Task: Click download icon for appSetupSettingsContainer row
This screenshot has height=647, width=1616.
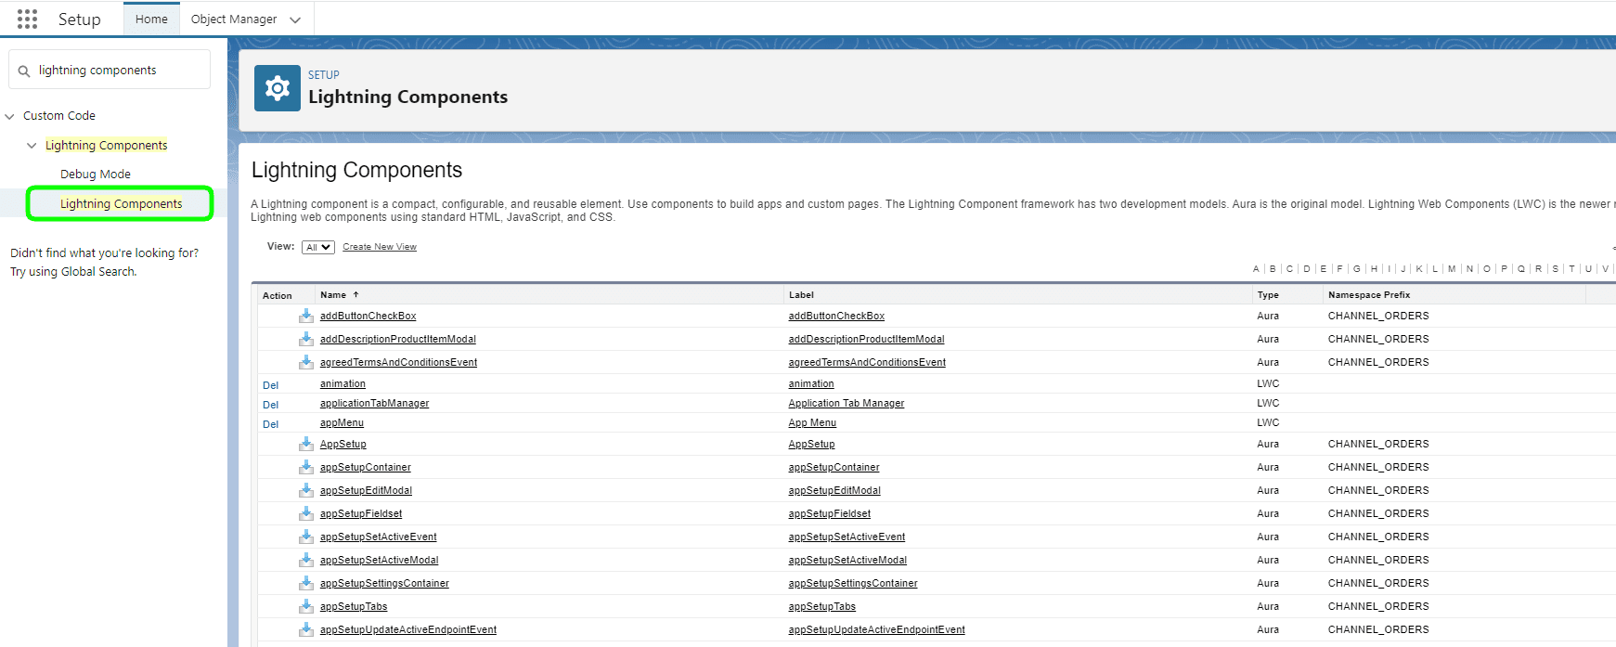Action: pyautogui.click(x=305, y=583)
